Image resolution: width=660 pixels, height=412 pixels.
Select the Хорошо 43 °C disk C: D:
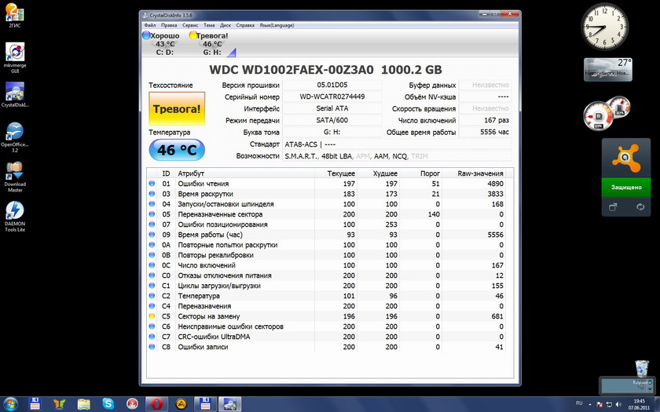click(163, 44)
